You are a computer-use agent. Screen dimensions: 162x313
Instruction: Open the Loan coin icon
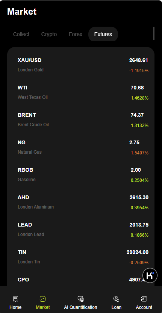point(116,299)
